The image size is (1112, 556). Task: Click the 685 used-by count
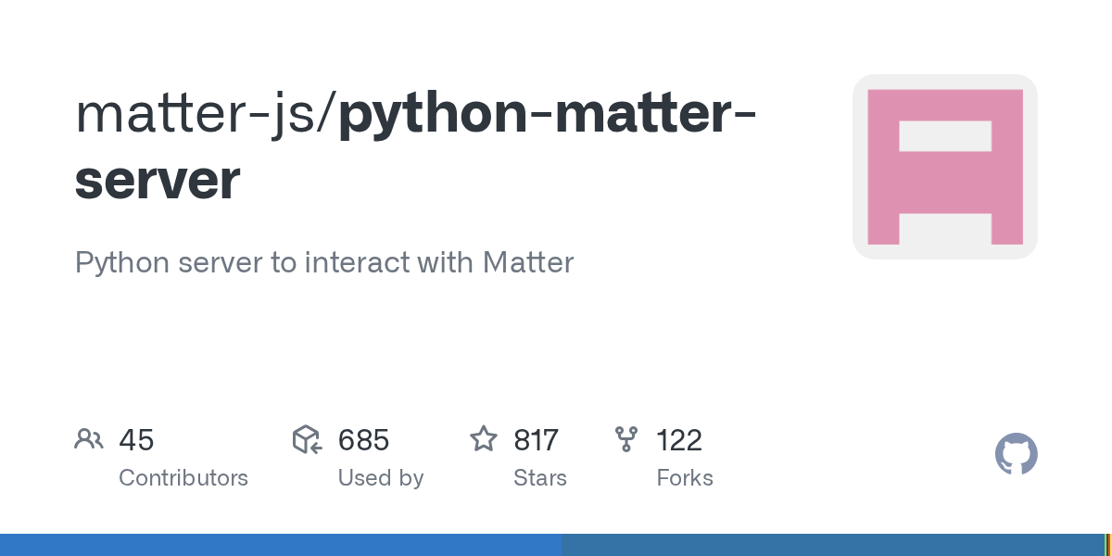[x=363, y=440]
